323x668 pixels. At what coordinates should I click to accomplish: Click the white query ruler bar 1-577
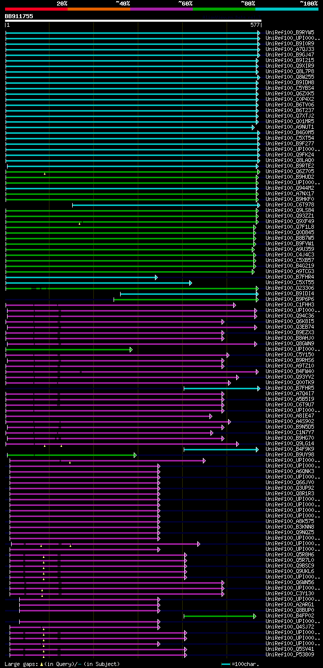pyautogui.click(x=133, y=21)
